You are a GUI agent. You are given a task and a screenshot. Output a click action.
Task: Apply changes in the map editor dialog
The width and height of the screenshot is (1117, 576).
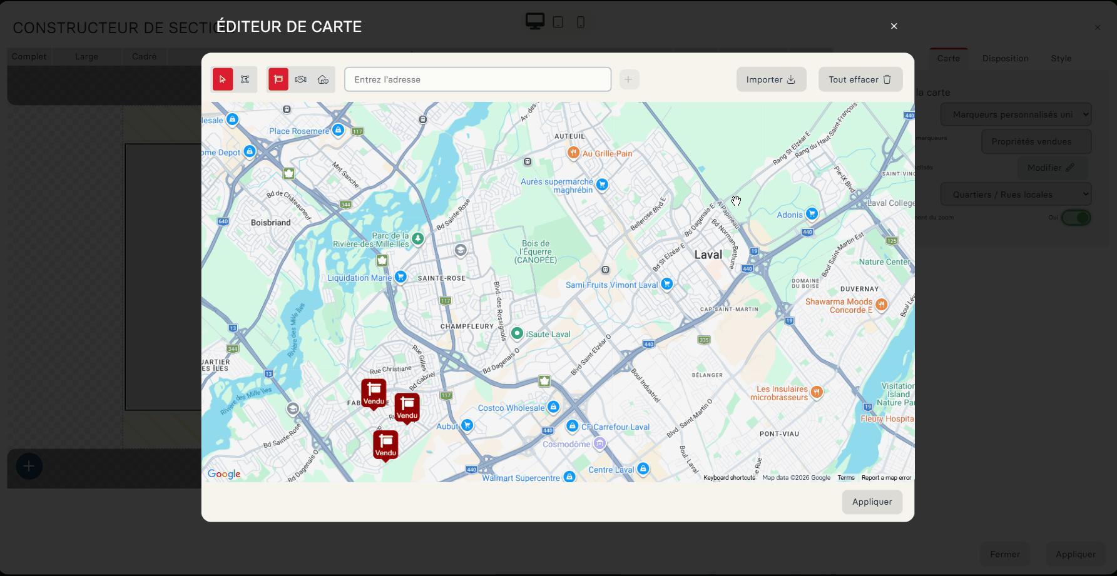pos(872,502)
